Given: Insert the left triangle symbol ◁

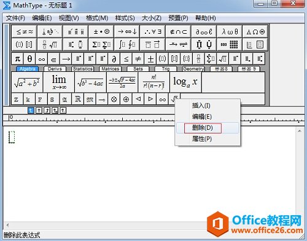Looking at the screenshot, I should tap(138, 99).
